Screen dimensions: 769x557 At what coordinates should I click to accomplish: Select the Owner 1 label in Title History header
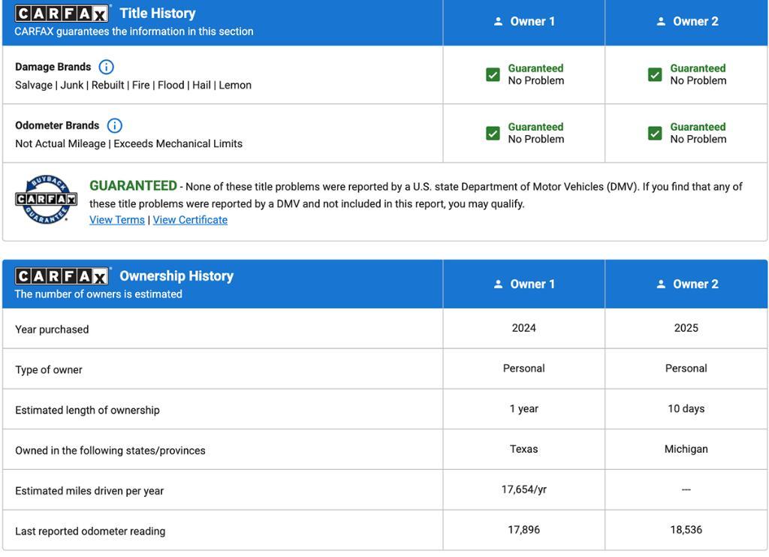pyautogui.click(x=532, y=22)
